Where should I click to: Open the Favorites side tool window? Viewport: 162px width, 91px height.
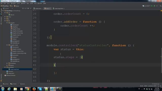[1, 78]
